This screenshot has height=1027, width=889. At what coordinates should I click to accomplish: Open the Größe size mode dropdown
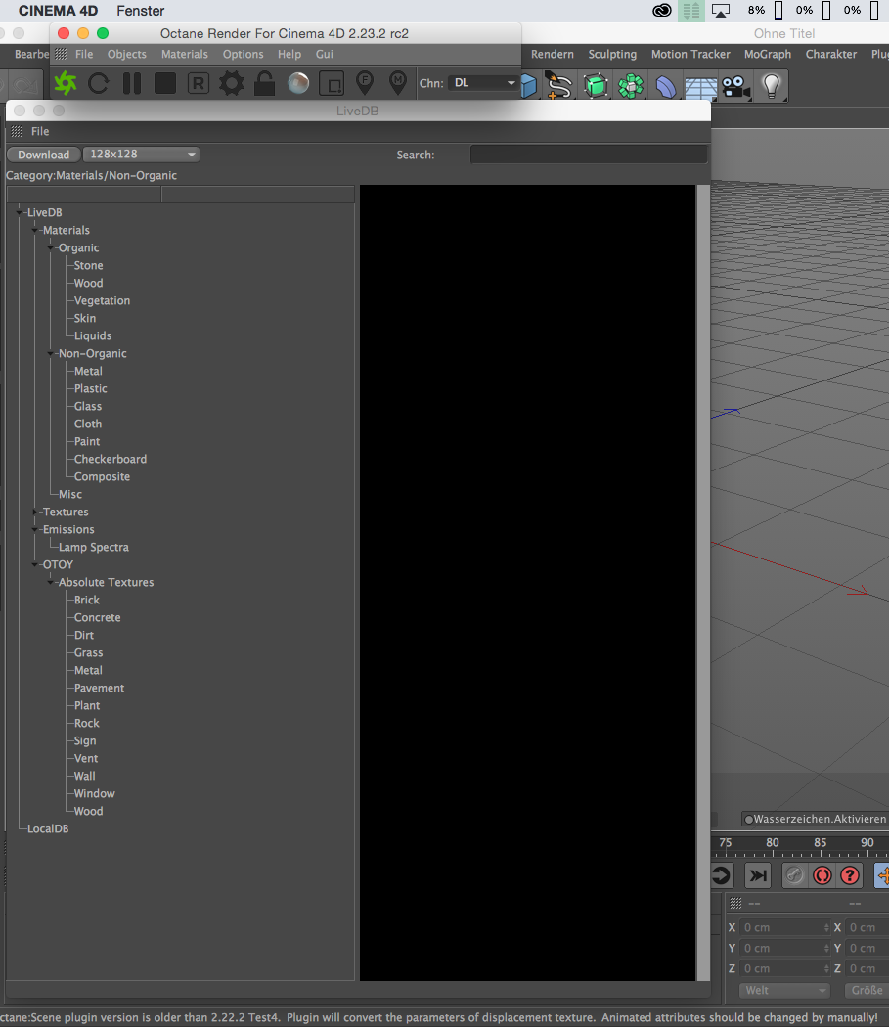pos(867,990)
